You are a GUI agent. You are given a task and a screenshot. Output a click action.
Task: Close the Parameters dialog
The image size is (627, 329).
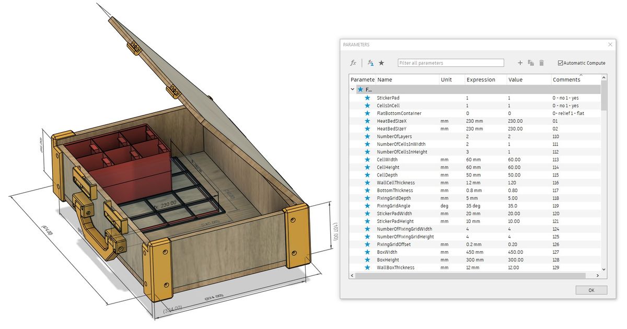pyautogui.click(x=610, y=44)
